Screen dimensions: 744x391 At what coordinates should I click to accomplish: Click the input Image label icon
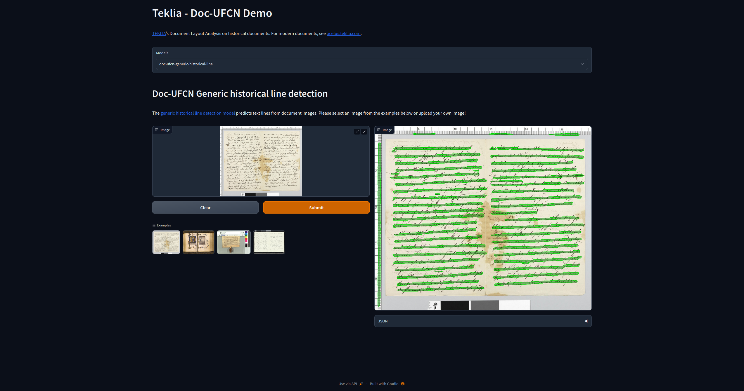coord(157,130)
